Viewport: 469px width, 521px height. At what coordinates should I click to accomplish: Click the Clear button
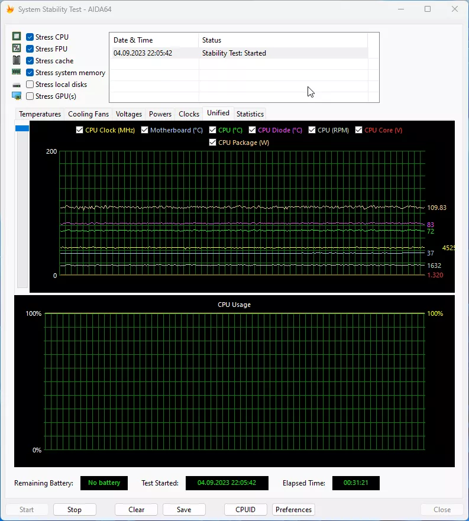(136, 509)
